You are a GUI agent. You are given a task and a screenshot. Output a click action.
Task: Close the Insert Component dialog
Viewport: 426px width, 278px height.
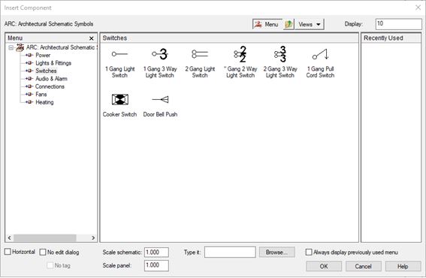pyautogui.click(x=418, y=8)
